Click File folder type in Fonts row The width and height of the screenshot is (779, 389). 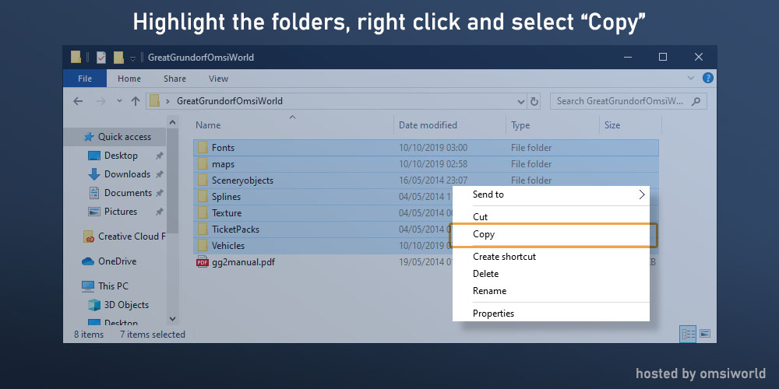(531, 148)
